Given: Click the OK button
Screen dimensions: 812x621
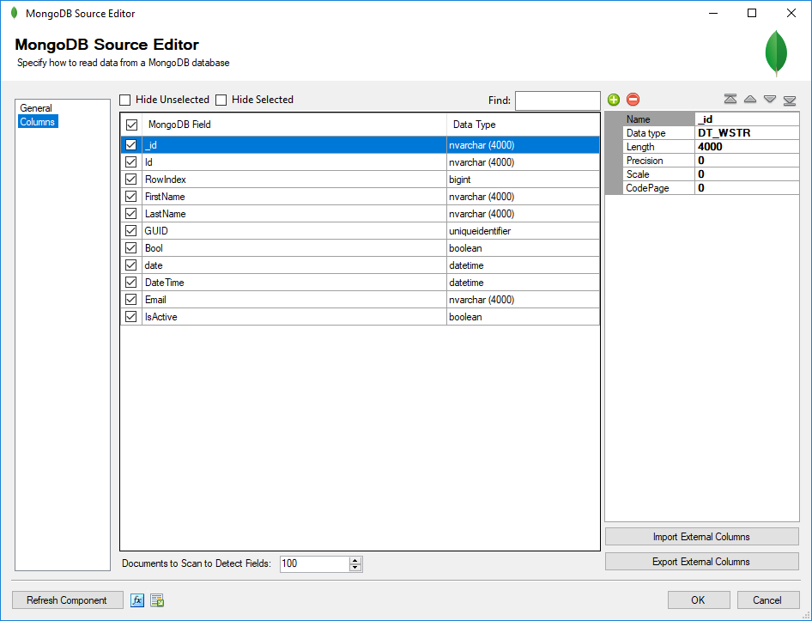Looking at the screenshot, I should [699, 600].
